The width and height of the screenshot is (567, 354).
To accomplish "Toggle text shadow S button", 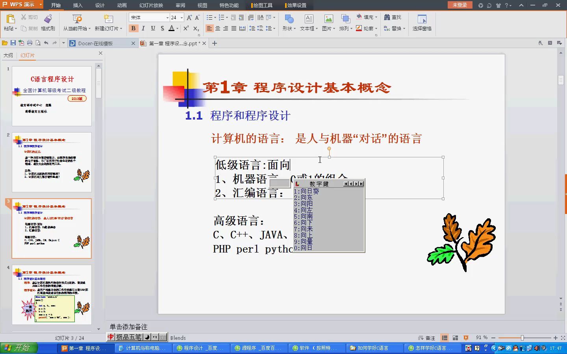I will pyautogui.click(x=162, y=28).
